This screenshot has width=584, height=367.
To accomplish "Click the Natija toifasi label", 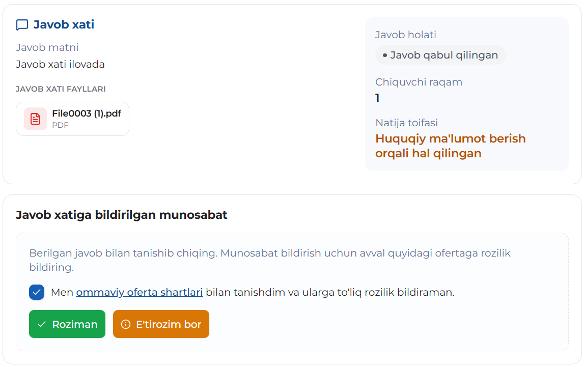I will 406,123.
